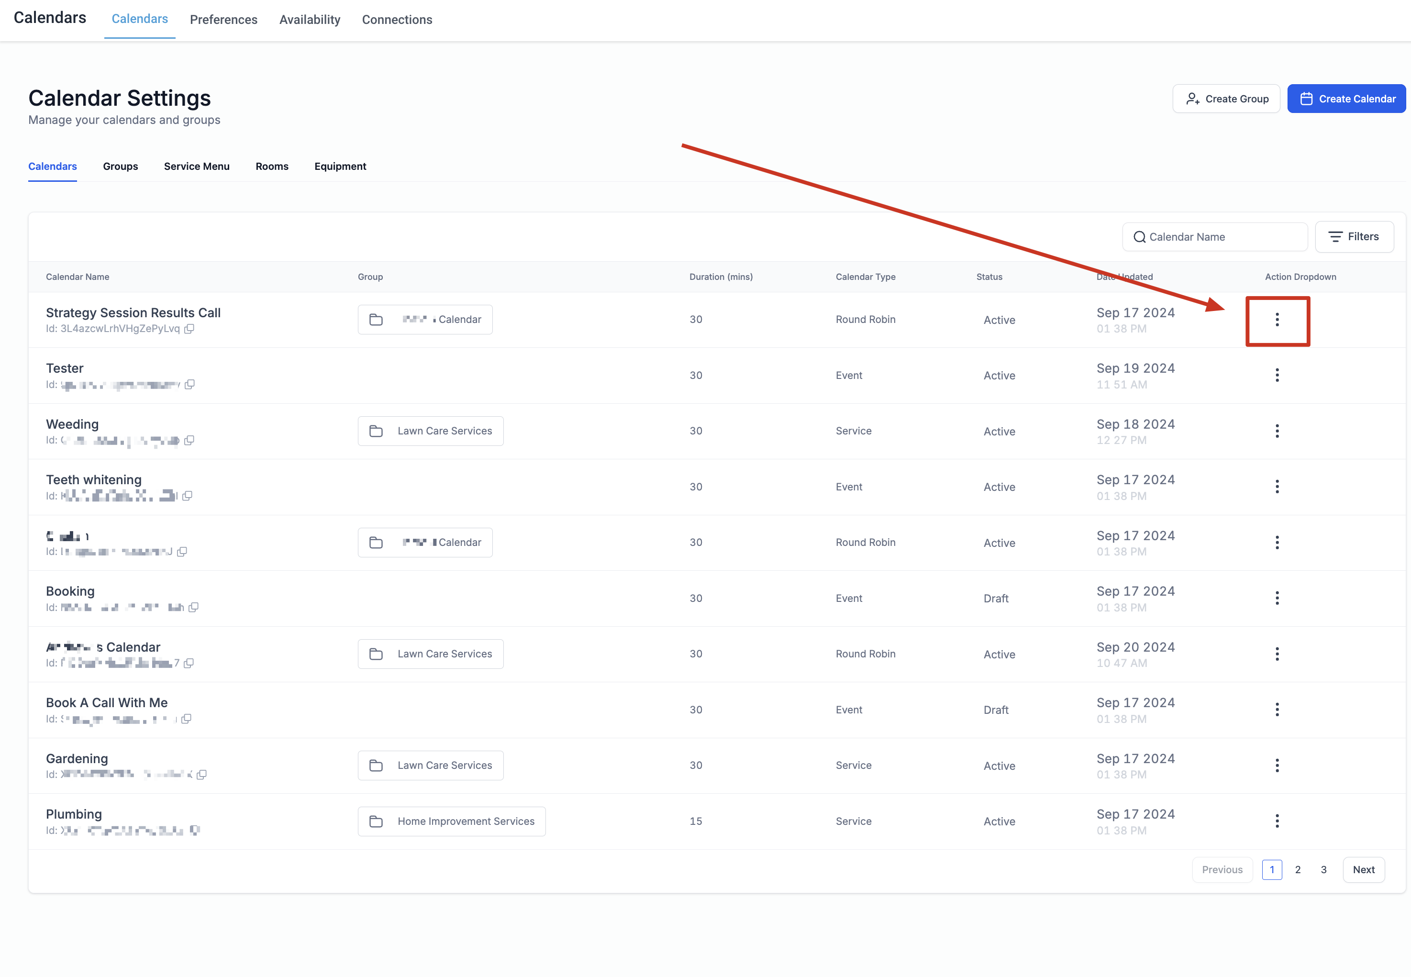Click the search magnifier icon
Image resolution: width=1411 pixels, height=977 pixels.
tap(1139, 237)
